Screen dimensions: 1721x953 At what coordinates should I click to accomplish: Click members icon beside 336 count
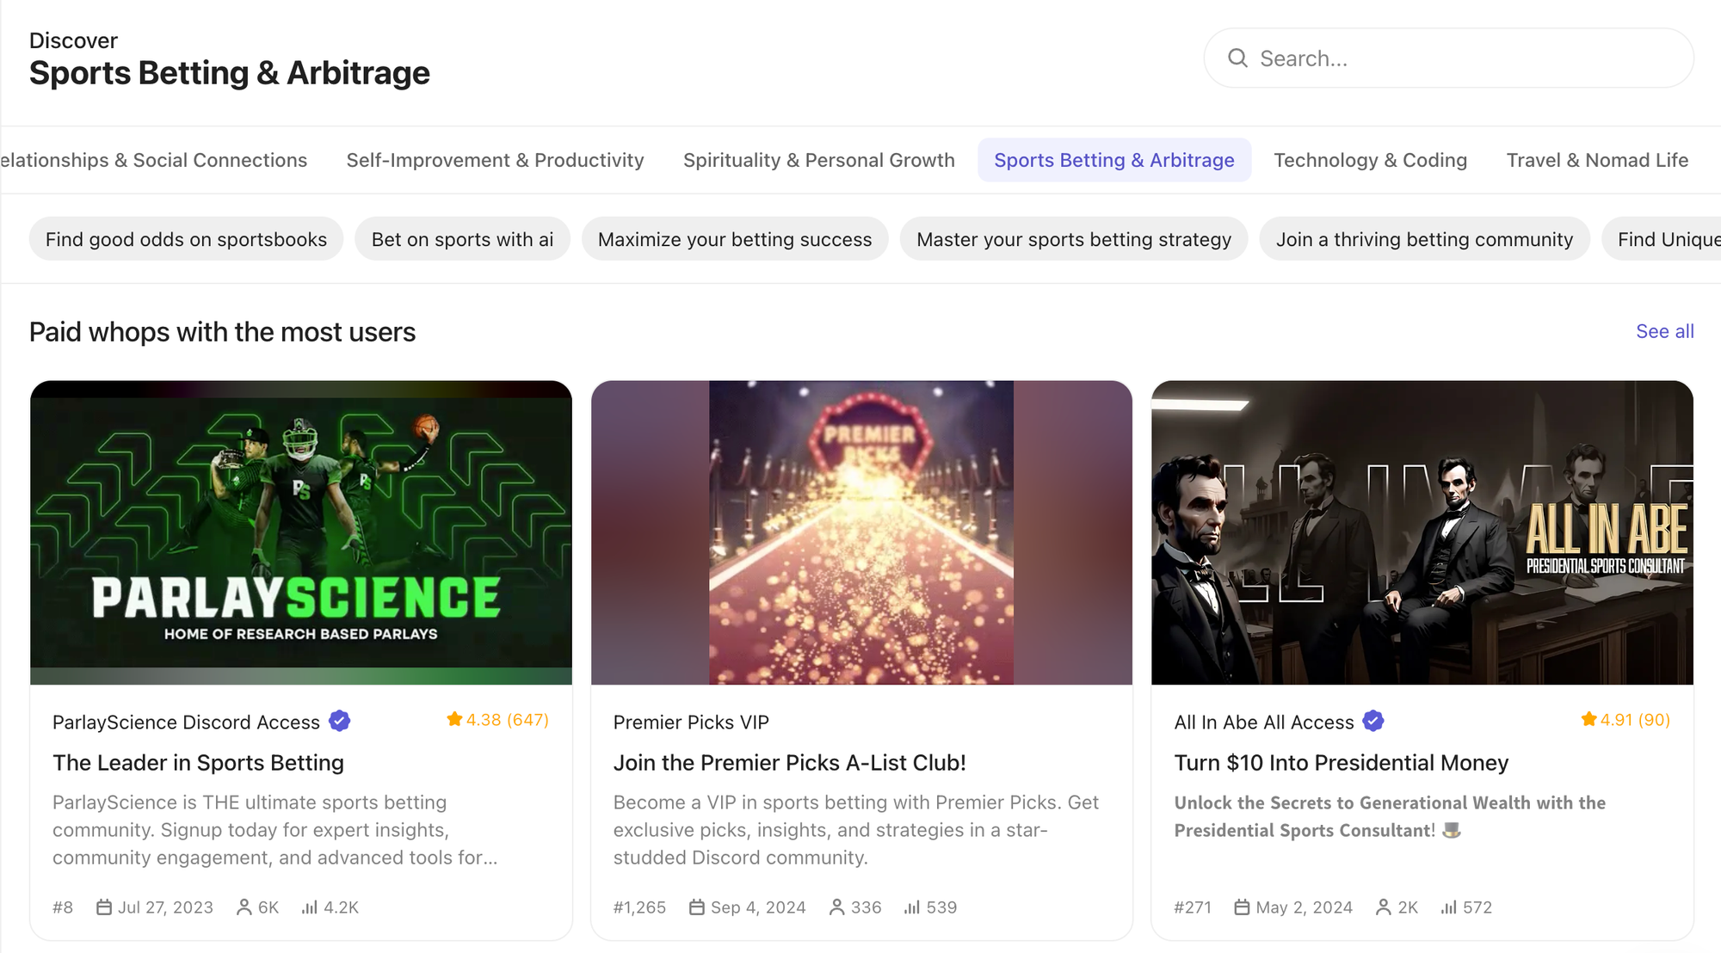pyautogui.click(x=836, y=907)
